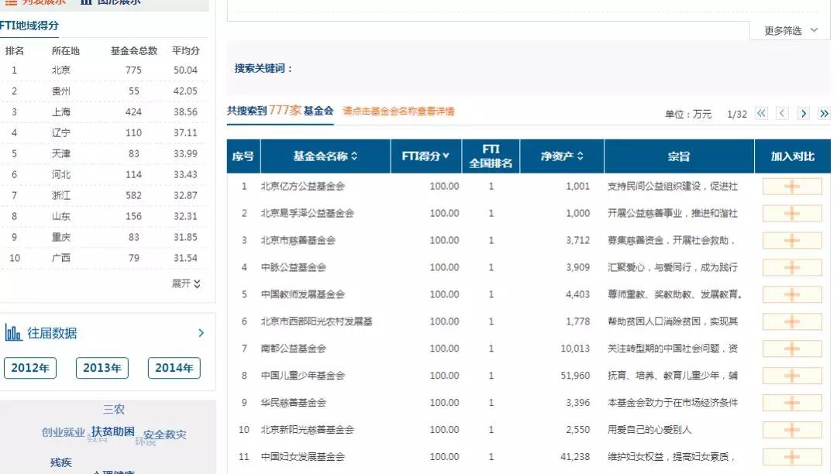Image resolution: width=837 pixels, height=474 pixels.
Task: View 2012年 historical data
Action: [x=30, y=368]
